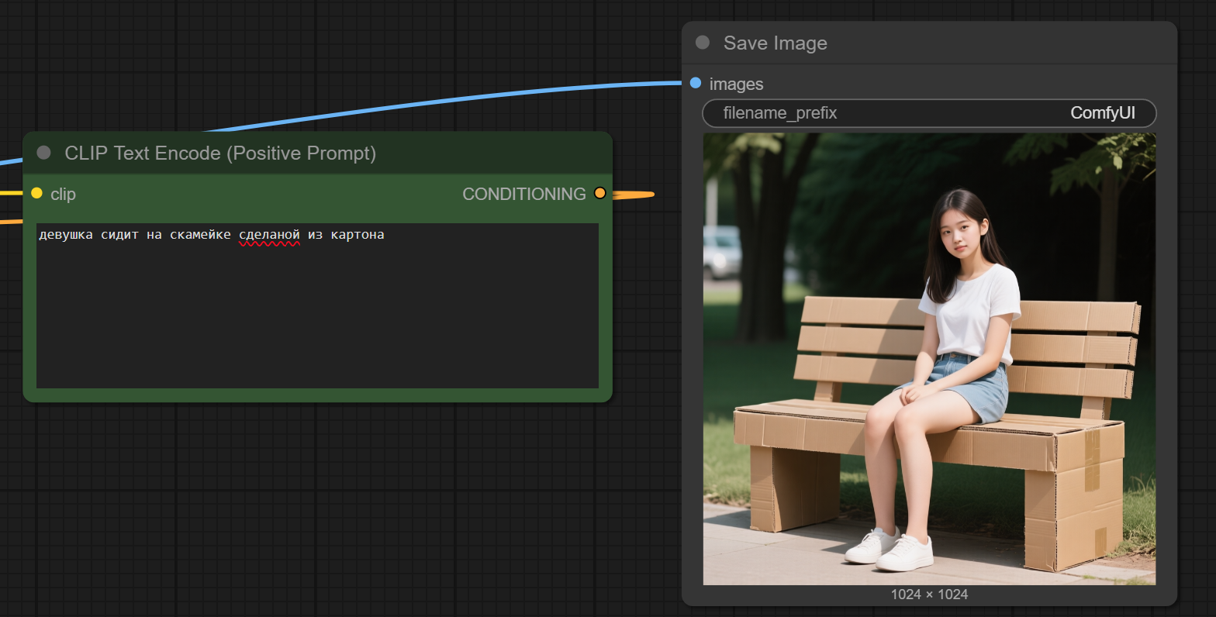Click the yellow clip input port
Image resolution: width=1216 pixels, height=617 pixels.
tap(36, 193)
